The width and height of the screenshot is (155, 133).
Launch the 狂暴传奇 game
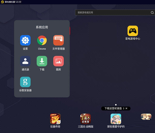tap(55, 119)
